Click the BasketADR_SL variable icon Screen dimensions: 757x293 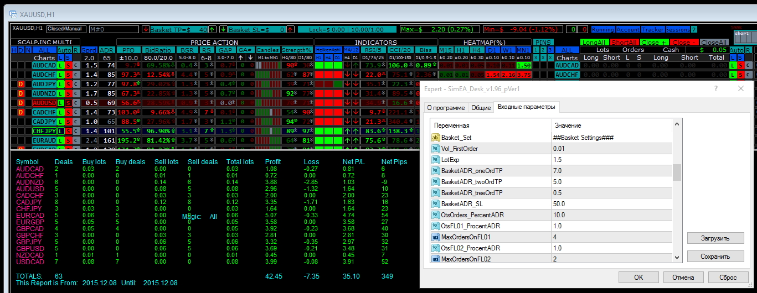coord(436,204)
